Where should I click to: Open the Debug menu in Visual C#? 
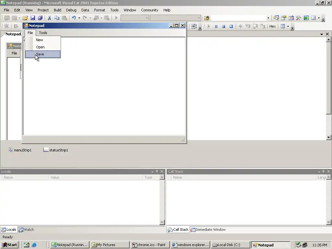click(x=71, y=10)
